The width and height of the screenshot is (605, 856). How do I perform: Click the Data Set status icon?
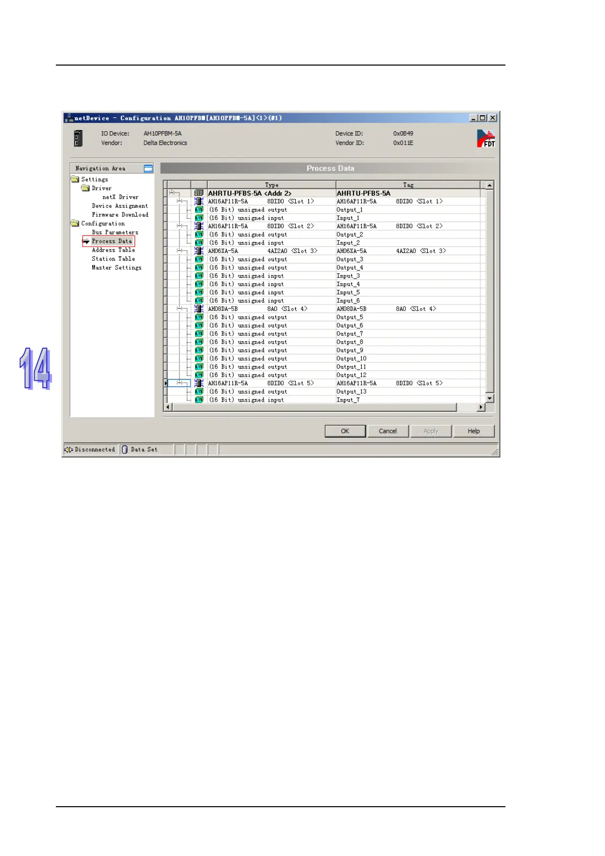coord(125,449)
